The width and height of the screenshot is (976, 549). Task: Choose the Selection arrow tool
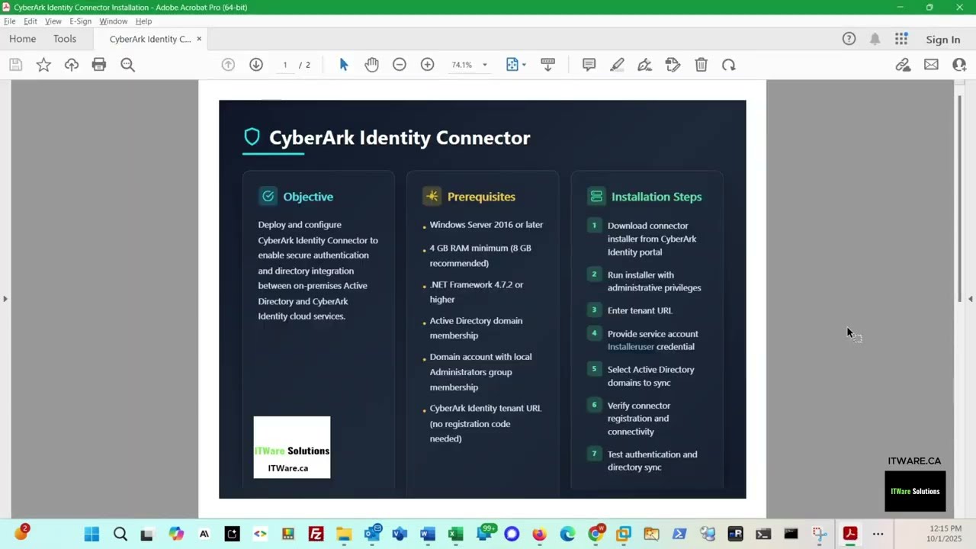344,65
